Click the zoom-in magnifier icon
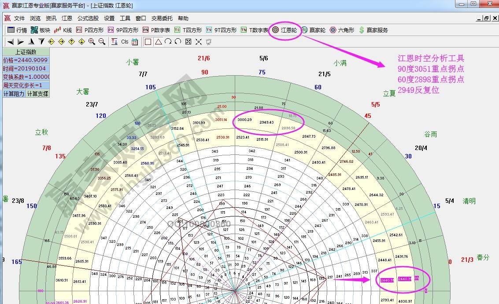499x304 pixels. point(91,41)
